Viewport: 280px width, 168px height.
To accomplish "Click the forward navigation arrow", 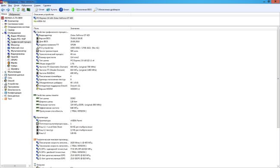I will (8, 9).
